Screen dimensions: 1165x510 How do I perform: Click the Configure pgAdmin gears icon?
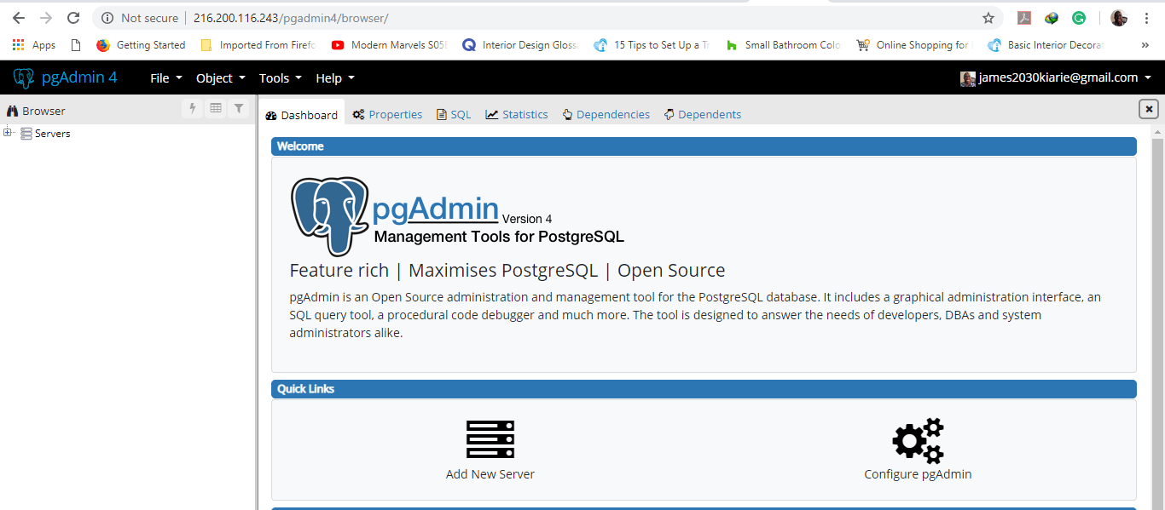918,440
